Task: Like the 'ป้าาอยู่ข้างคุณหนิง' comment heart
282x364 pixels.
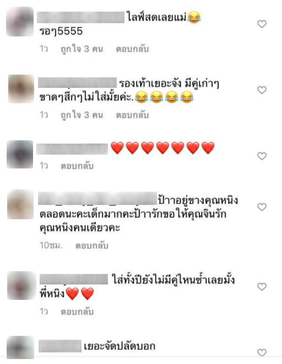Action: pos(262,207)
